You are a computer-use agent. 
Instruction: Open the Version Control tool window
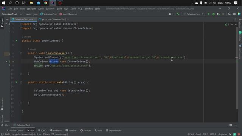(15, 130)
